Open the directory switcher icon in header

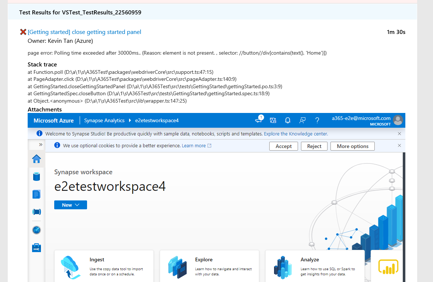coord(273,120)
